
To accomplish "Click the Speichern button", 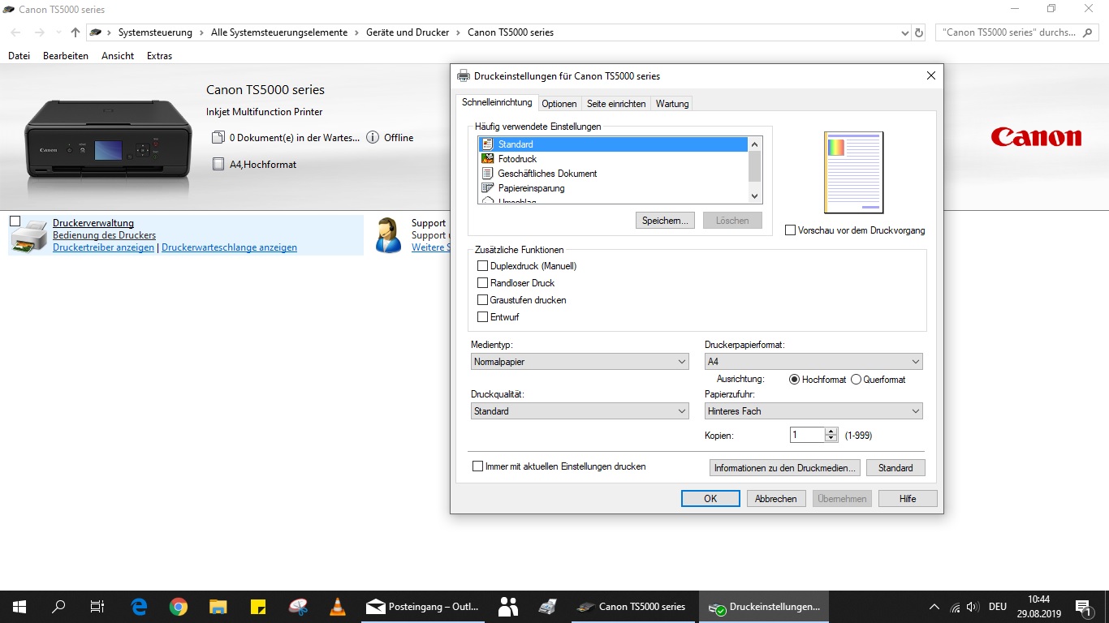I will pos(665,221).
